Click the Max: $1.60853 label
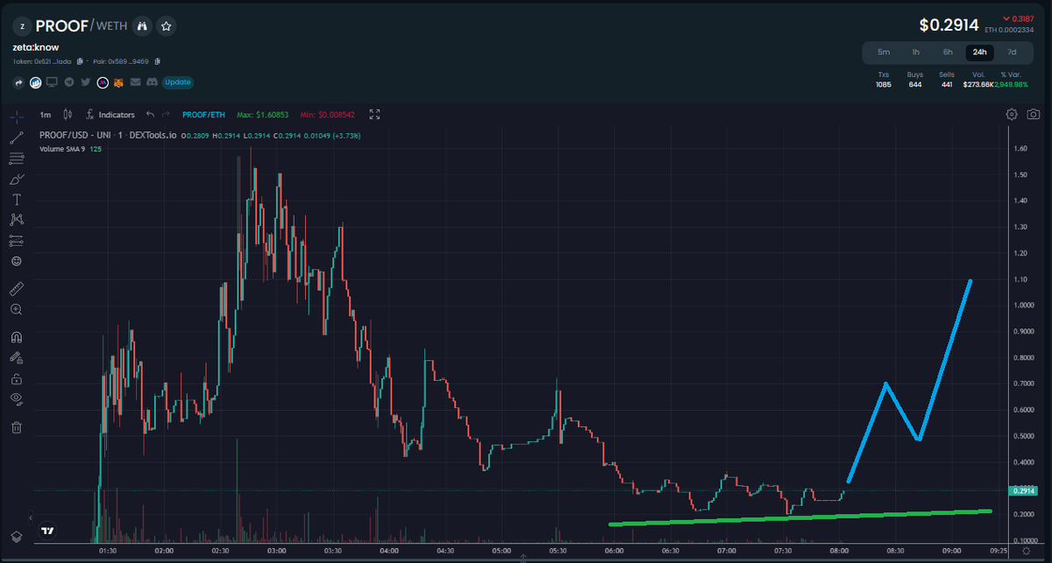 coord(262,115)
